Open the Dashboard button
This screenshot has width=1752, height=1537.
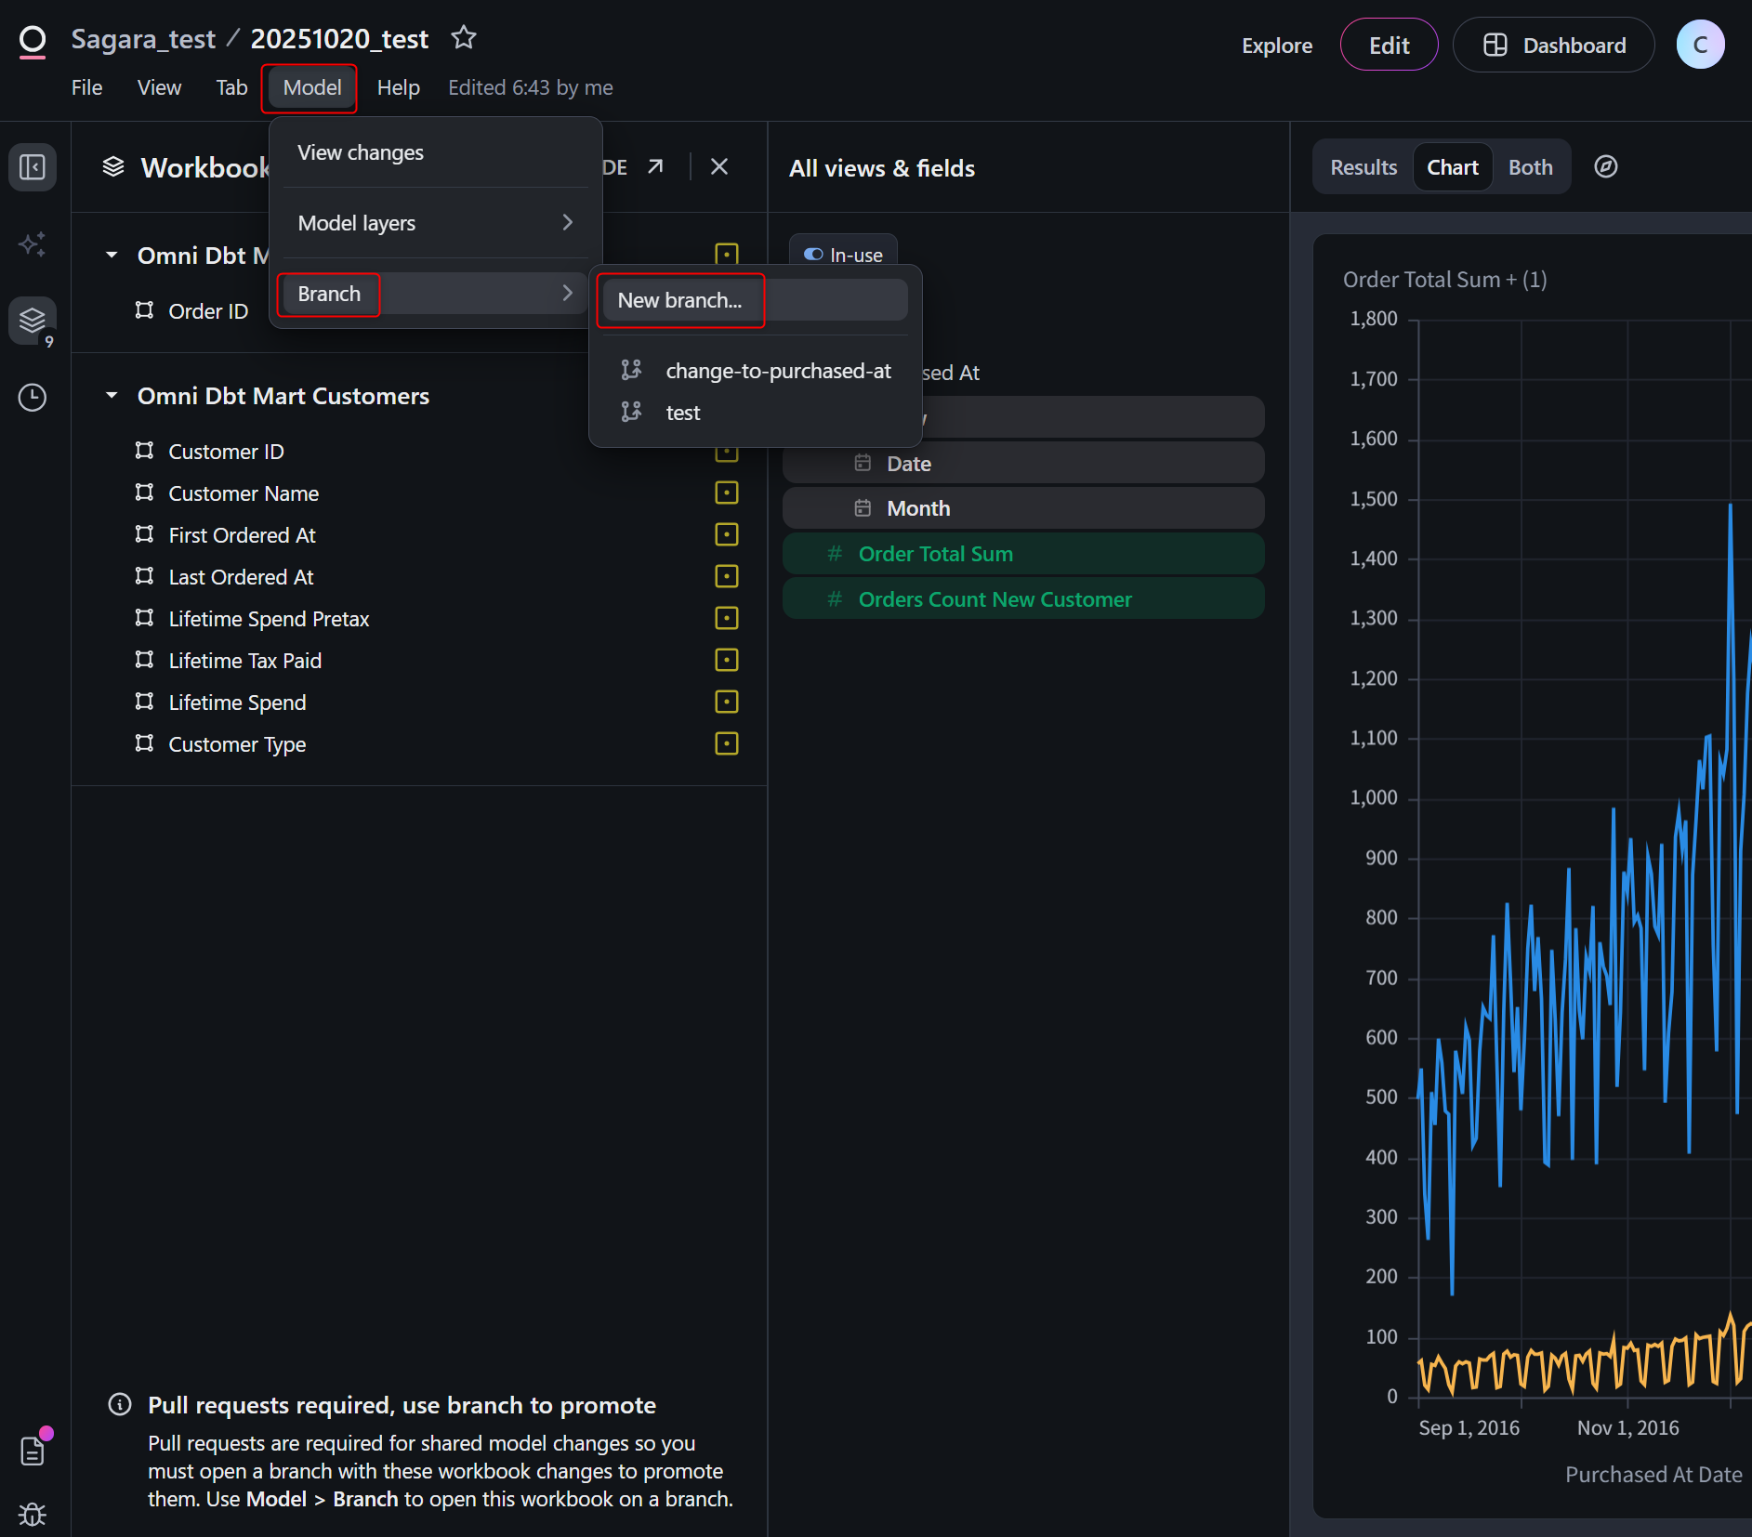coord(1554,46)
